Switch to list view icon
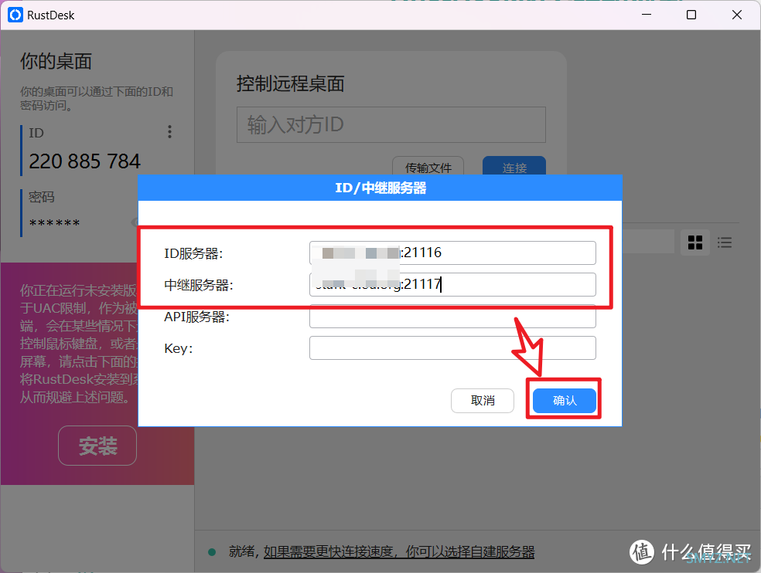The image size is (761, 573). tap(725, 242)
